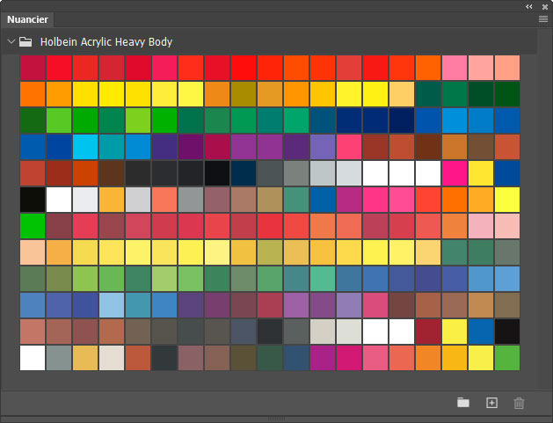Pick the crimson swatch in the top-left corner
The width and height of the screenshot is (553, 423).
[33, 68]
